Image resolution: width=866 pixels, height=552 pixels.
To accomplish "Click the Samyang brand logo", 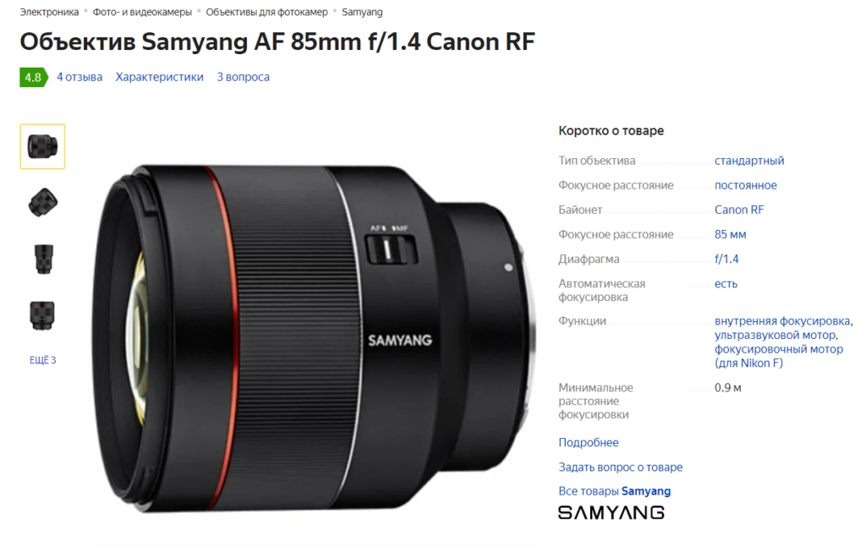I will pyautogui.click(x=611, y=513).
